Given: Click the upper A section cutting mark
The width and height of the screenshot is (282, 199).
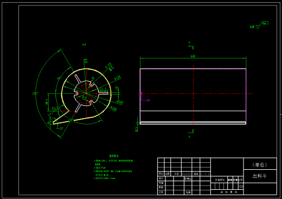Looking at the screenshot, I should pyautogui.click(x=190, y=46).
